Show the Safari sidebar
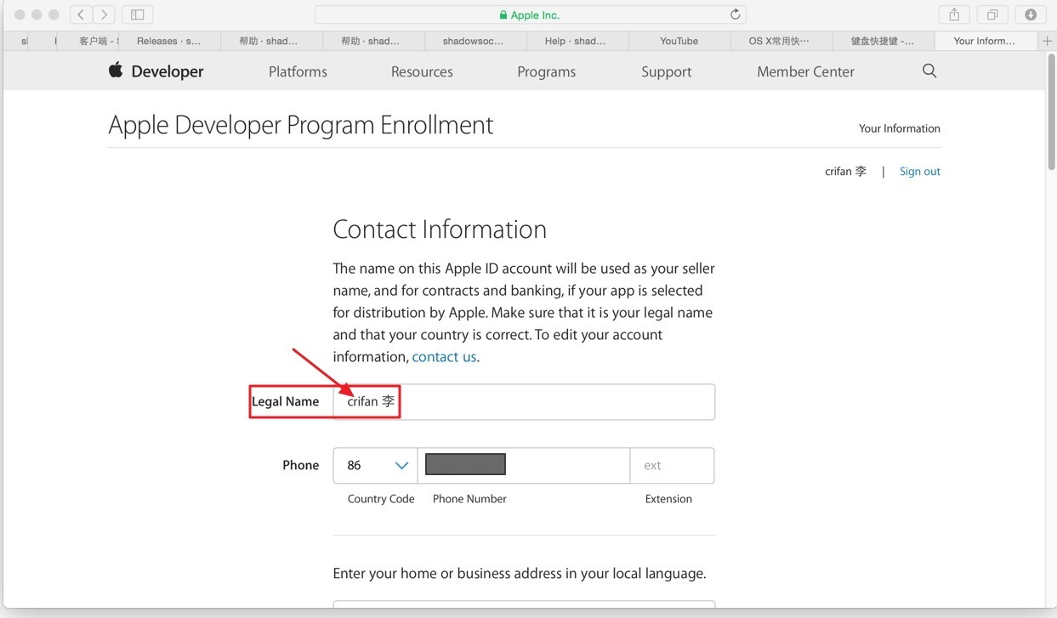The image size is (1057, 618). 137,14
